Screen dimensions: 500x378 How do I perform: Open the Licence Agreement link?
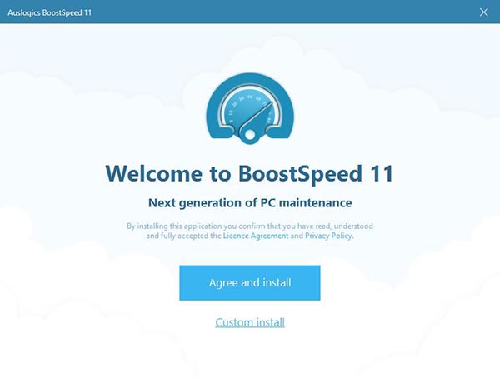pos(256,236)
